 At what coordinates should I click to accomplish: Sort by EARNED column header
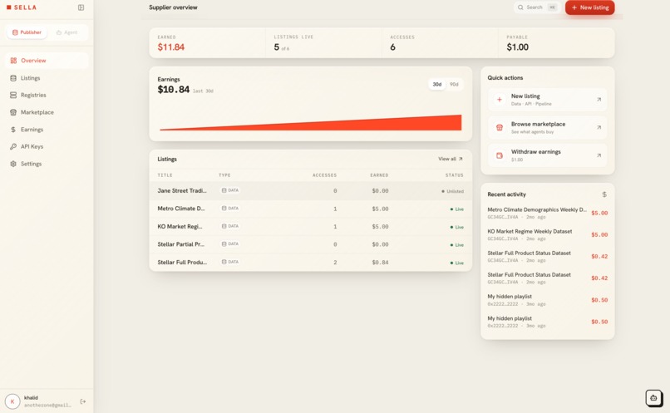point(379,175)
